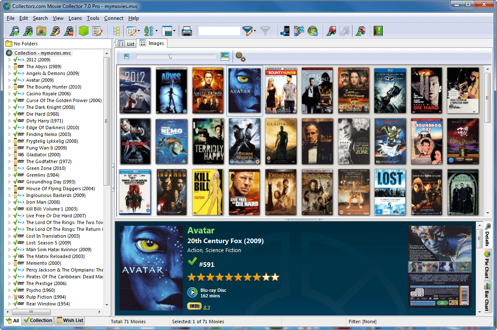Show All movies button
The image size is (497, 330).
coord(13,321)
